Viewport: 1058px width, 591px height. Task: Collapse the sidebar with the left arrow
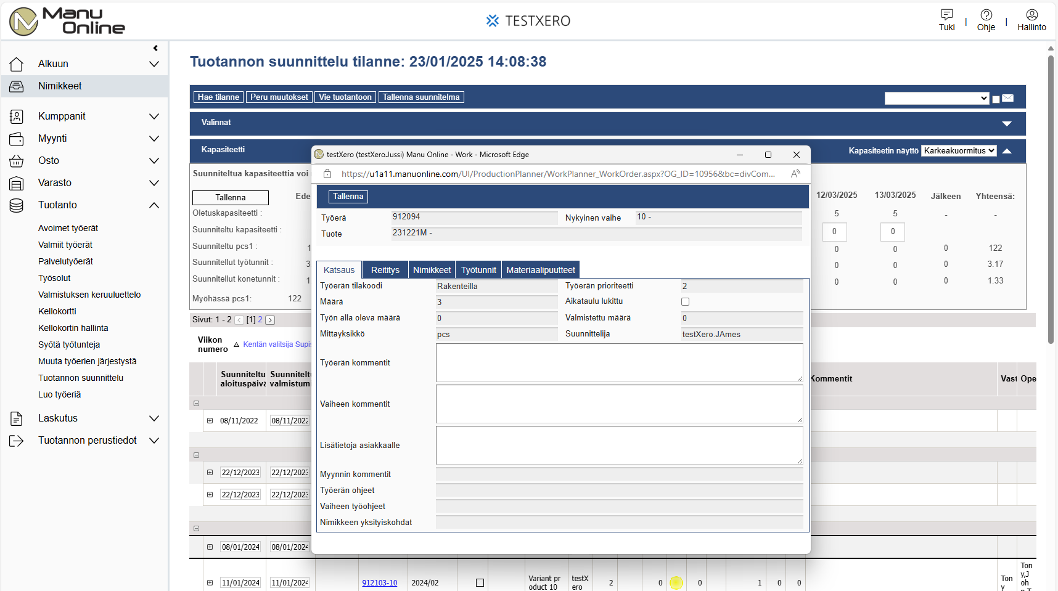[x=155, y=48]
